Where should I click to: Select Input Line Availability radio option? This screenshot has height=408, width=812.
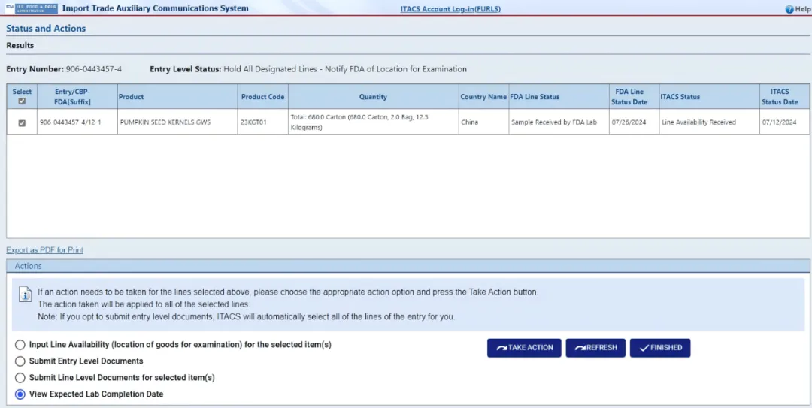[x=20, y=345]
